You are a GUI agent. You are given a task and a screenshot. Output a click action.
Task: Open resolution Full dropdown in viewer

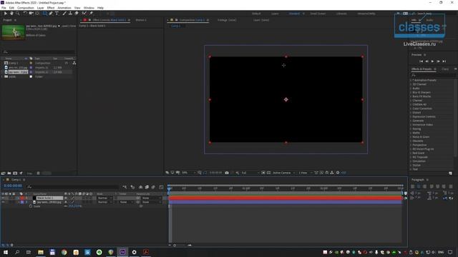coord(250,173)
